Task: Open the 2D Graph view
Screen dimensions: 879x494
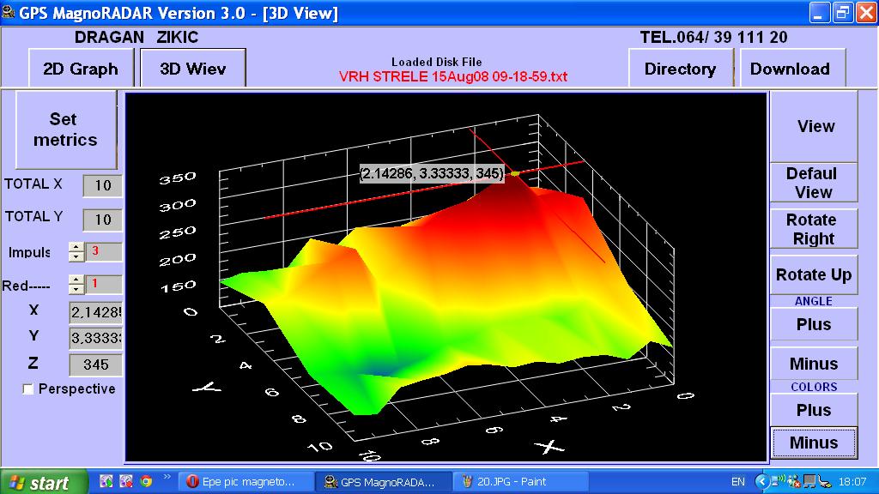Action: point(81,69)
